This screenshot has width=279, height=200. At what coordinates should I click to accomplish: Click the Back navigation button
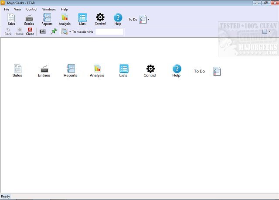tap(8, 31)
